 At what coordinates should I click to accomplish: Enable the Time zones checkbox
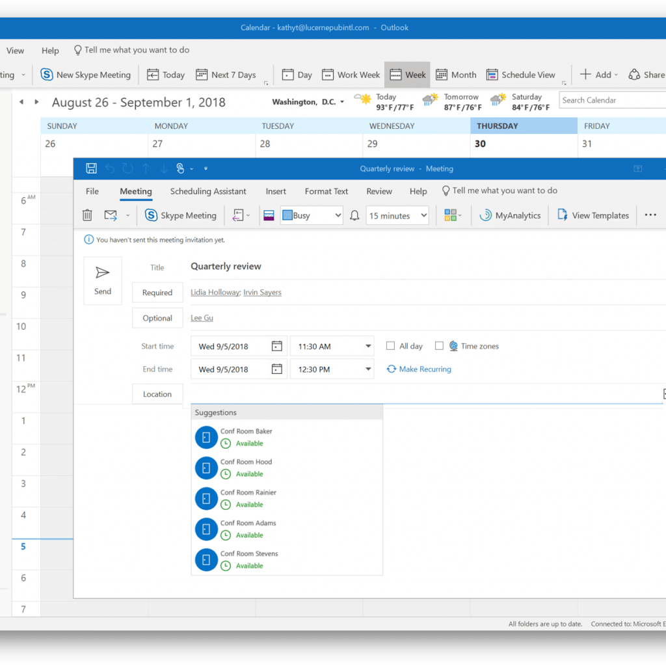[439, 346]
